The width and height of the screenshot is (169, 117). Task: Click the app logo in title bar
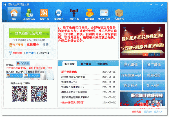(x=5, y=4)
